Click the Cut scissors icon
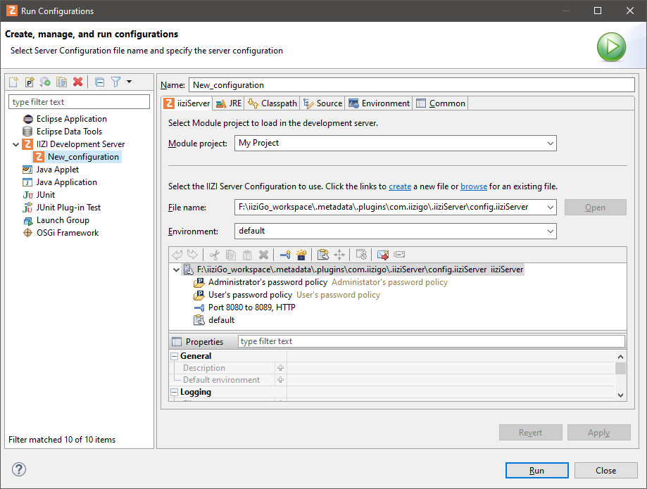The height and width of the screenshot is (489, 647). pyautogui.click(x=214, y=255)
